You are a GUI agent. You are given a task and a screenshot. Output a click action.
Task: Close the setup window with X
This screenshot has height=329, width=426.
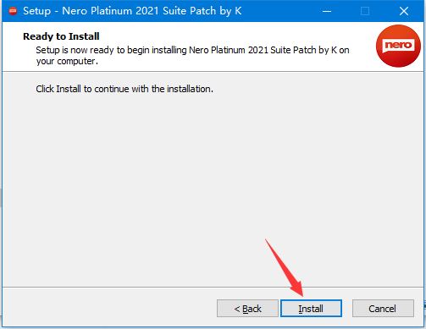tap(404, 11)
